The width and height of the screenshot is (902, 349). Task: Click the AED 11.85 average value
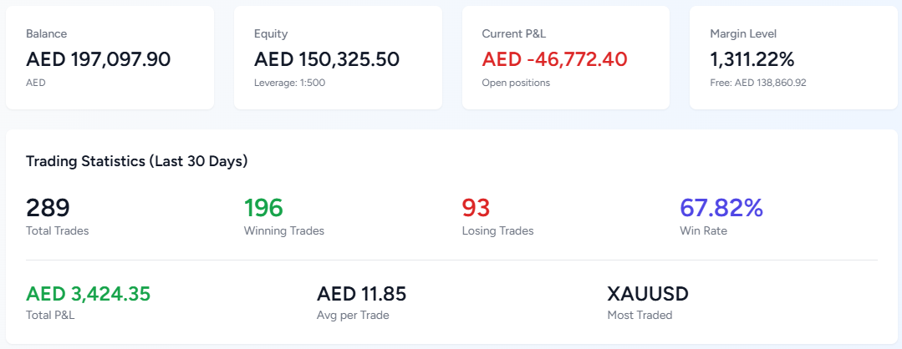[x=361, y=294]
